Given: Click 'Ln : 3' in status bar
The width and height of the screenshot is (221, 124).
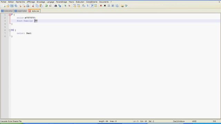Looking at the screenshot, I should 136,121.
